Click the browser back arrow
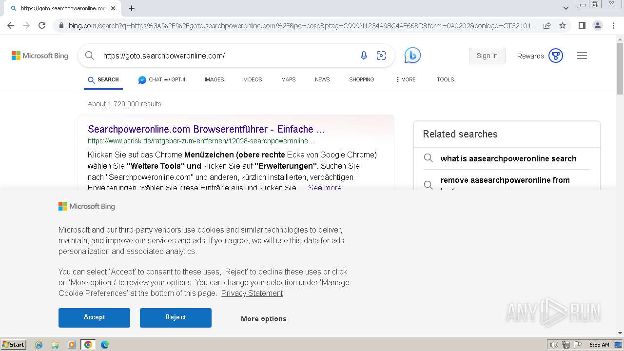624x351 pixels. click(11, 25)
